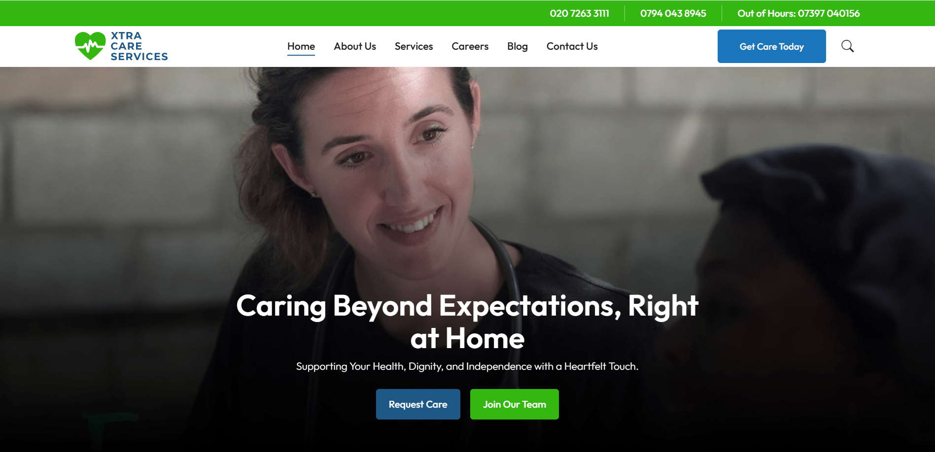Navigate to Careers
This screenshot has width=935, height=452.
click(470, 46)
